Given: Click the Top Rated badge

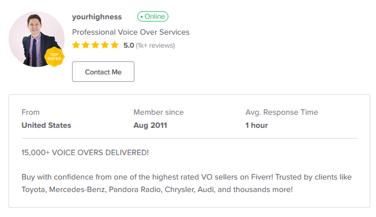Looking at the screenshot, I should pyautogui.click(x=54, y=57).
